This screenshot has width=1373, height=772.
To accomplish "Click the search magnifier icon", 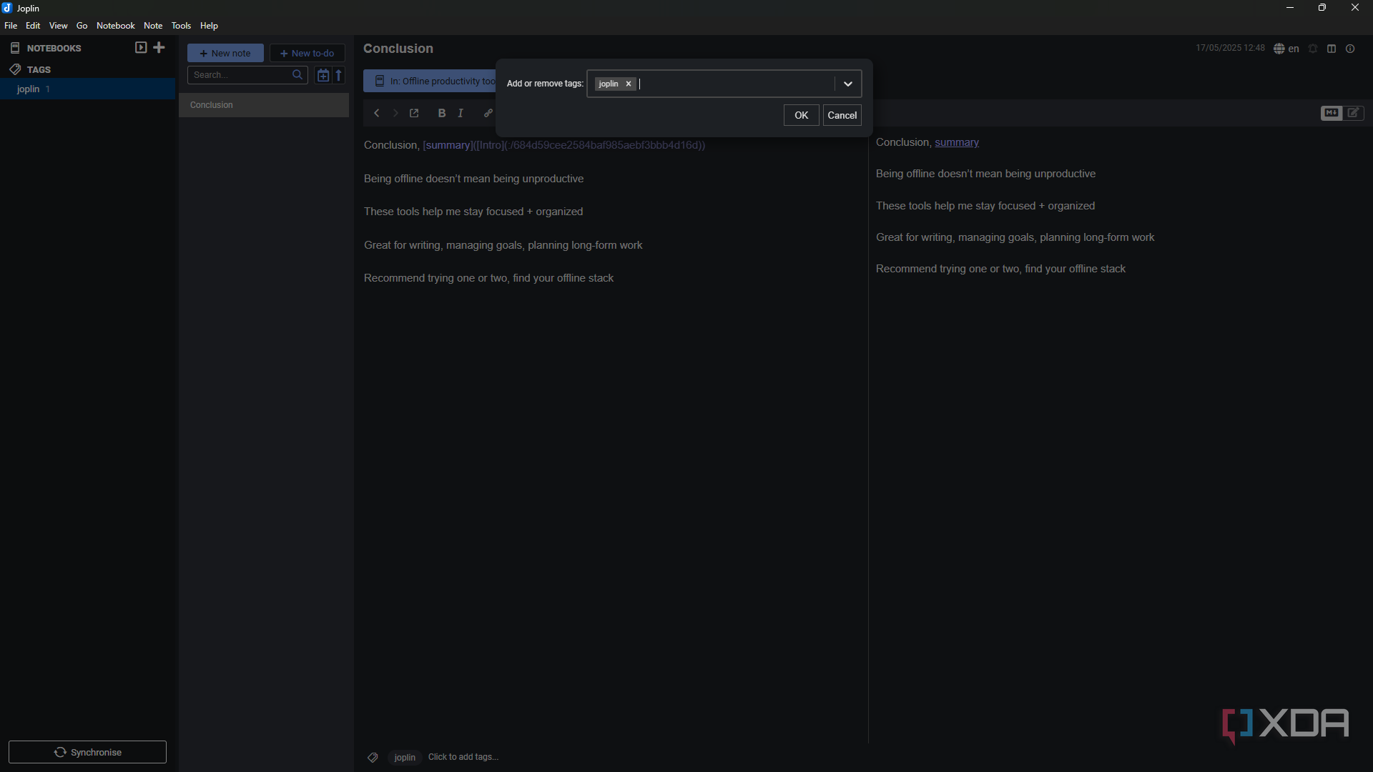I will coord(298,75).
